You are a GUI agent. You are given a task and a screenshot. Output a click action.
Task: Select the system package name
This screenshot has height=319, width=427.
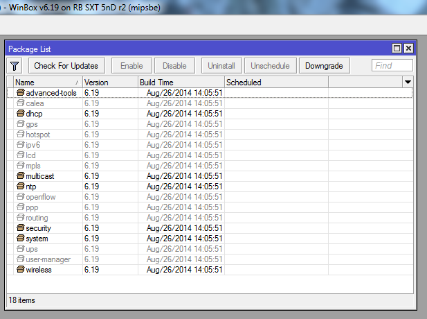[x=37, y=239]
